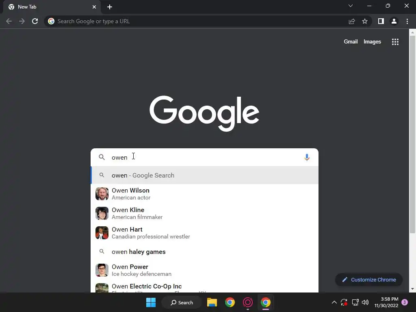The image size is (416, 312).
Task: Close the New Tab tab
Action: (x=94, y=7)
